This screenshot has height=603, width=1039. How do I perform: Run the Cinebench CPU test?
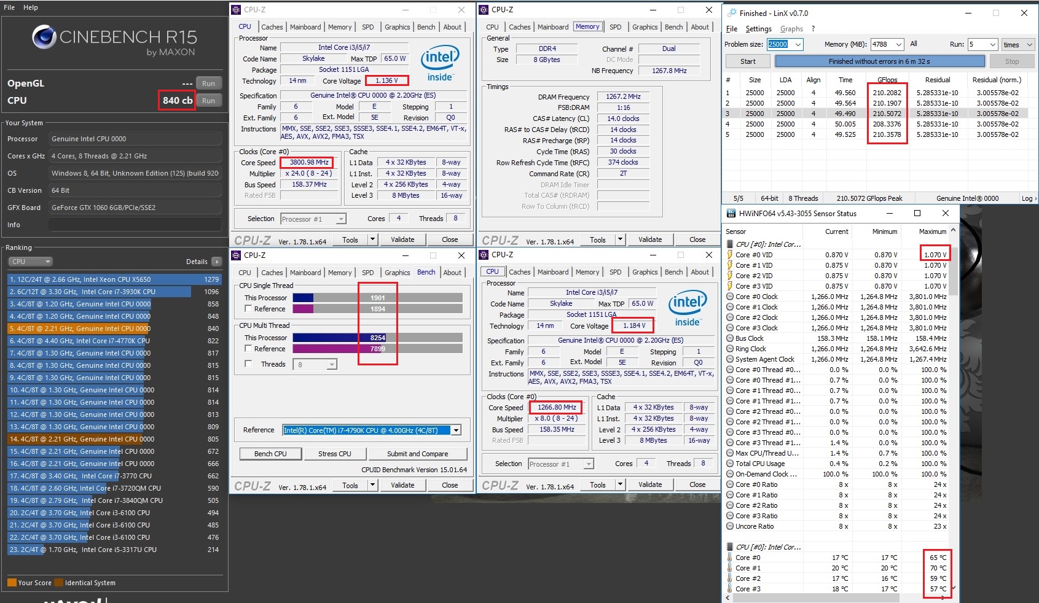209,101
